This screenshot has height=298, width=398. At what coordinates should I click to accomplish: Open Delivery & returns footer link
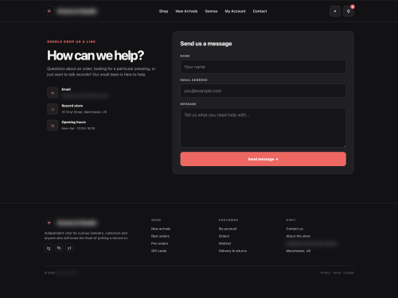point(232,251)
